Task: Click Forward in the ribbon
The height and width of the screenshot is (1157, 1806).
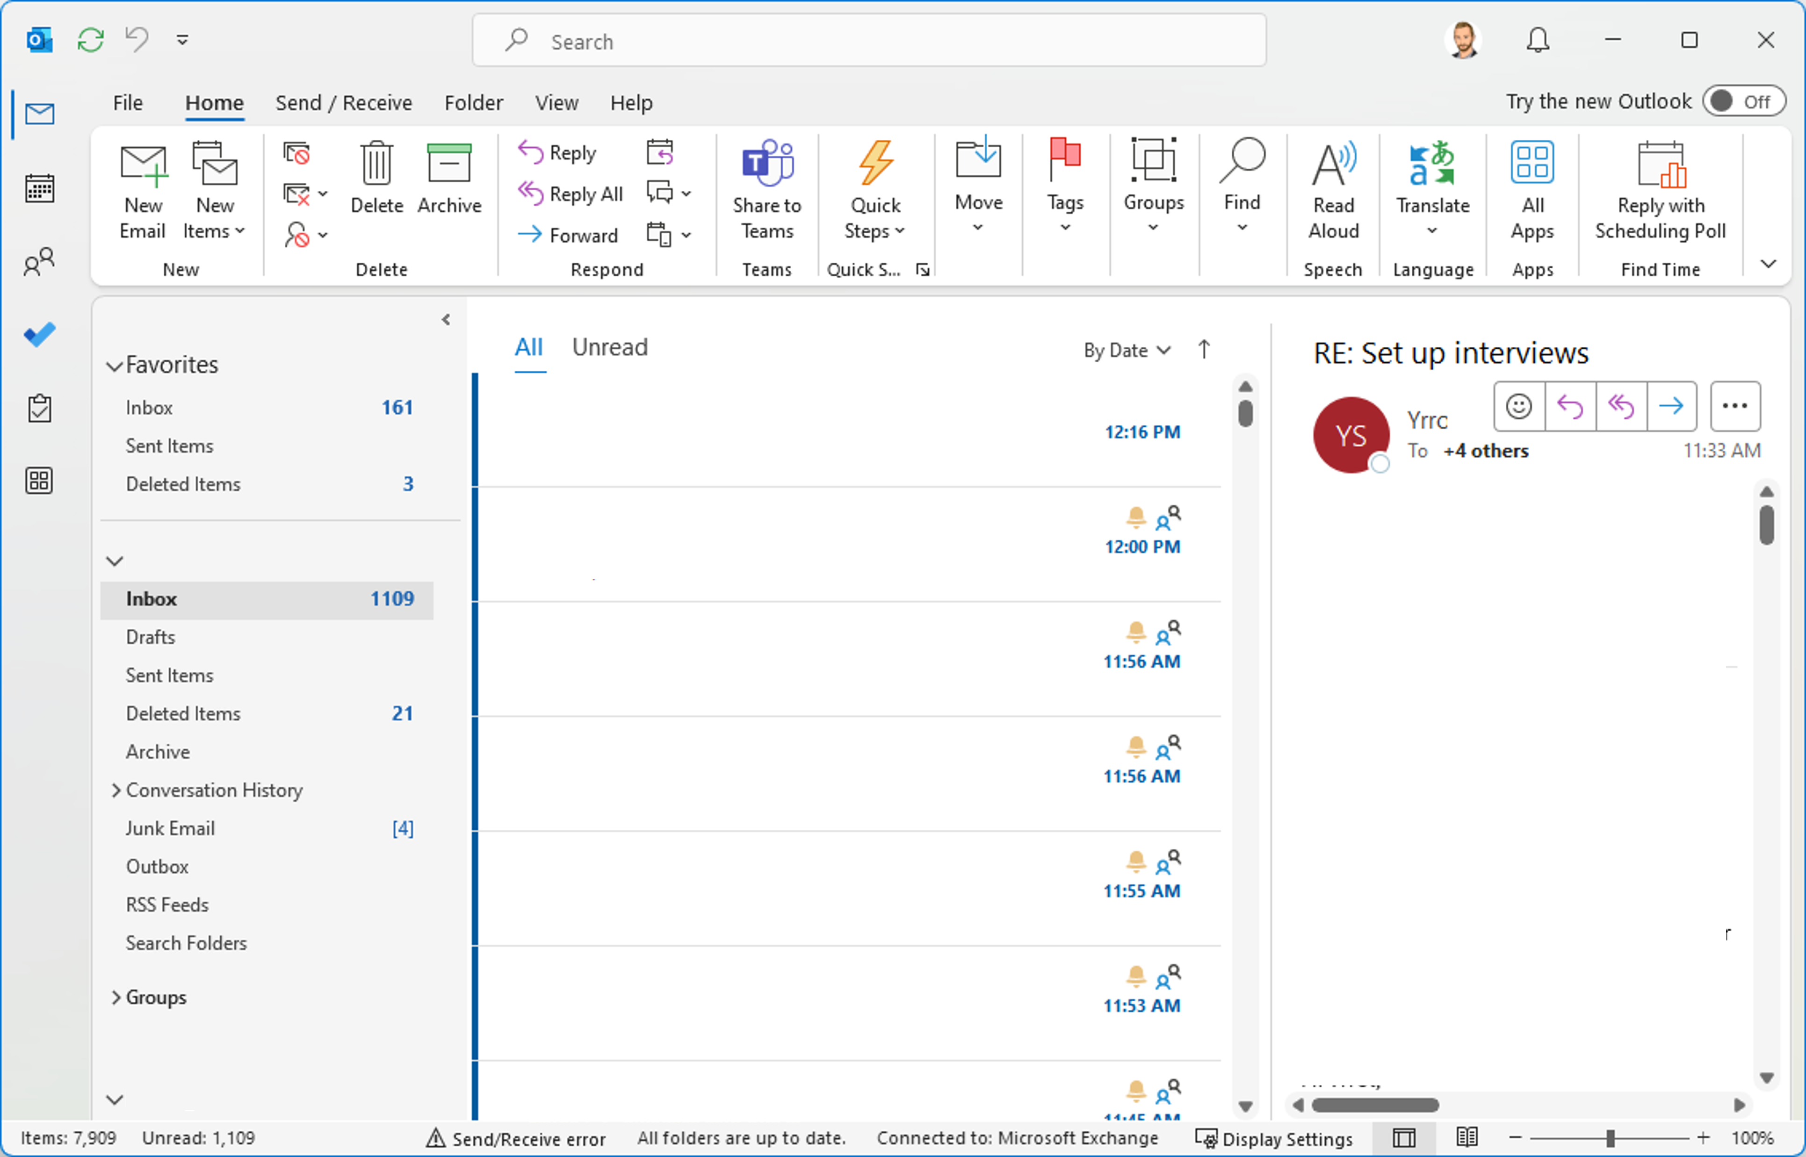Action: pos(568,235)
